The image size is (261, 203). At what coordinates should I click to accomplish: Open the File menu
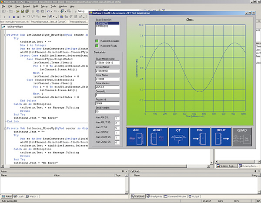pos(3,7)
